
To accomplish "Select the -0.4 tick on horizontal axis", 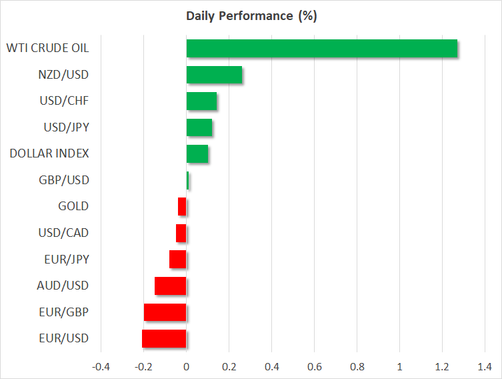I will click(x=101, y=367).
